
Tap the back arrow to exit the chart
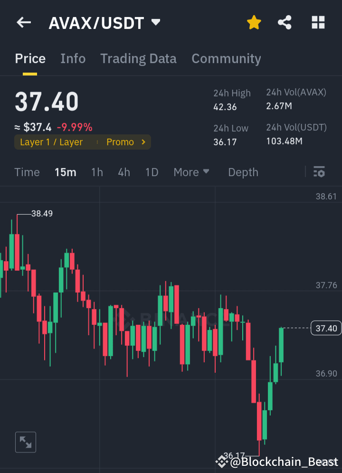(23, 22)
